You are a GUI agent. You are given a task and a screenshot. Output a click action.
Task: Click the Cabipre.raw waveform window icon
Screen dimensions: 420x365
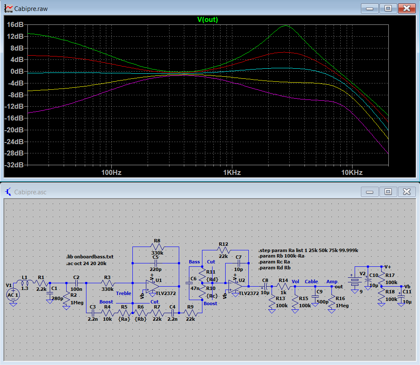(x=8, y=8)
